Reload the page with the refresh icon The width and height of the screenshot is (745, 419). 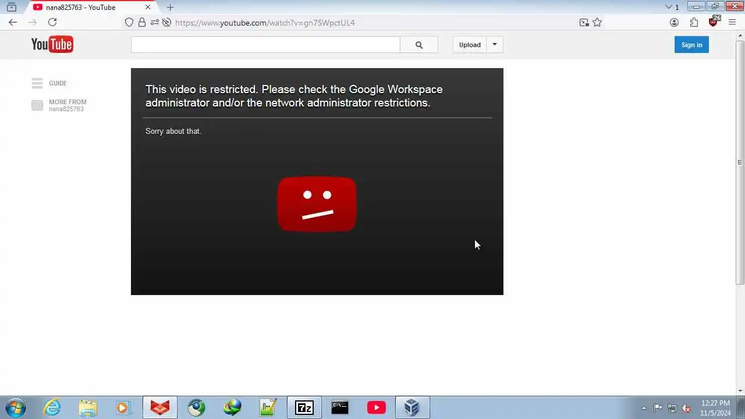pyautogui.click(x=52, y=22)
